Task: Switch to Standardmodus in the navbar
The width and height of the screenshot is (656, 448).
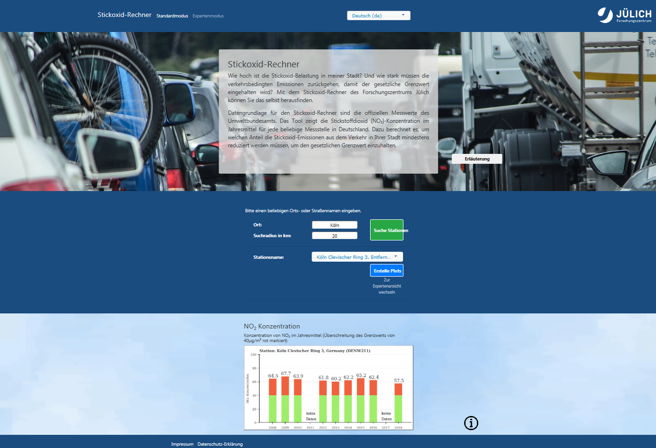Action: (x=172, y=16)
